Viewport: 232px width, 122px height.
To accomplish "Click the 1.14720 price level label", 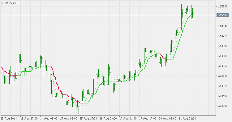I will click(x=222, y=36).
